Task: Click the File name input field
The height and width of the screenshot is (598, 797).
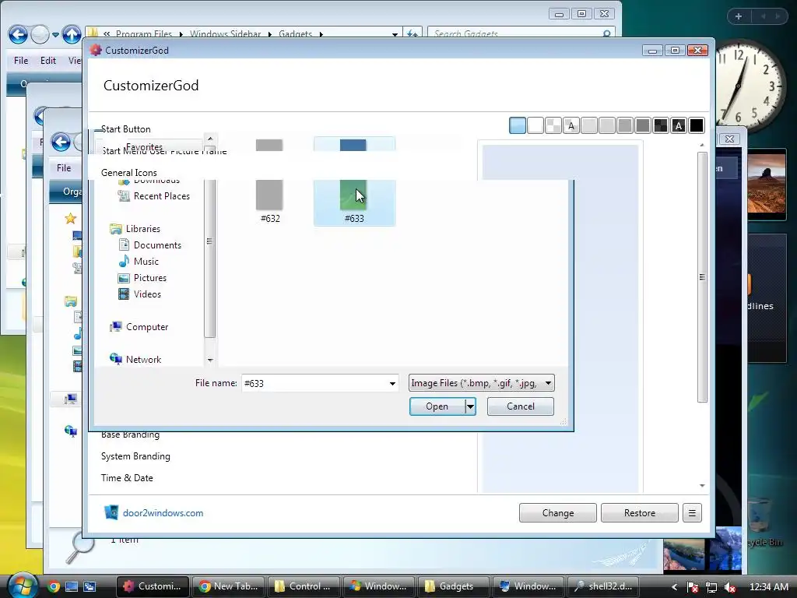Action: [x=314, y=383]
